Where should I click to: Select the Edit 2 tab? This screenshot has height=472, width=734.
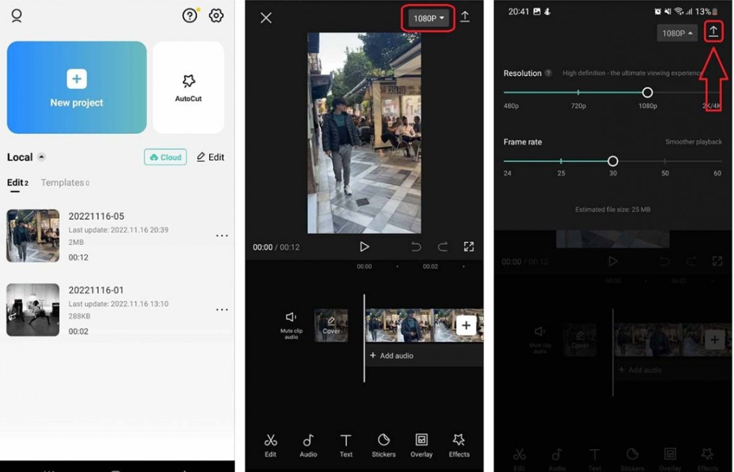tap(17, 183)
